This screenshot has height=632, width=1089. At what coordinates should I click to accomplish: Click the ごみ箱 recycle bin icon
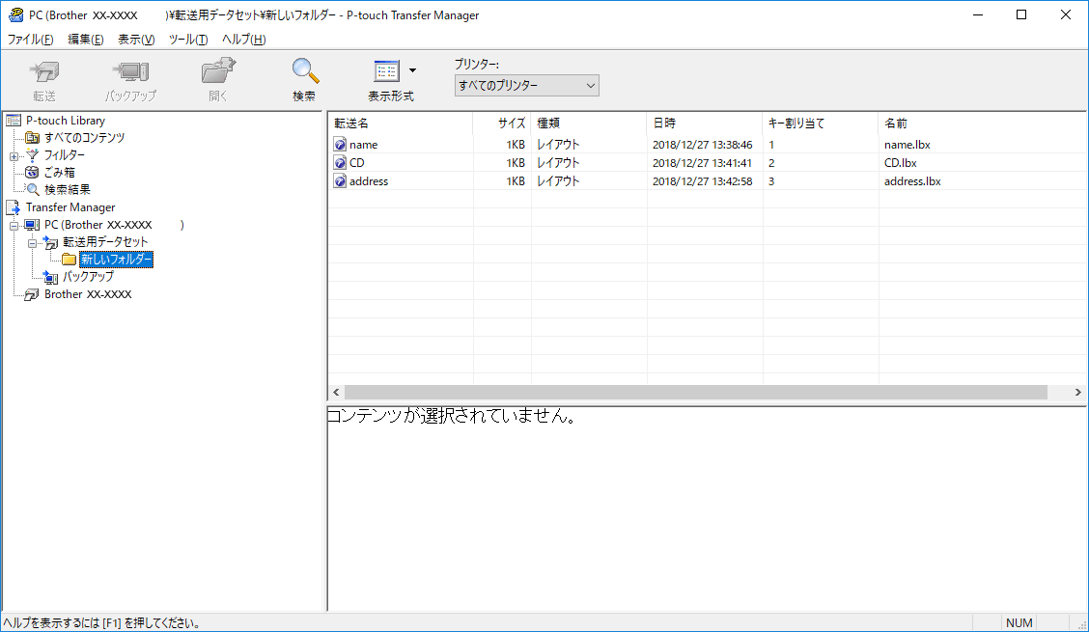(x=32, y=173)
